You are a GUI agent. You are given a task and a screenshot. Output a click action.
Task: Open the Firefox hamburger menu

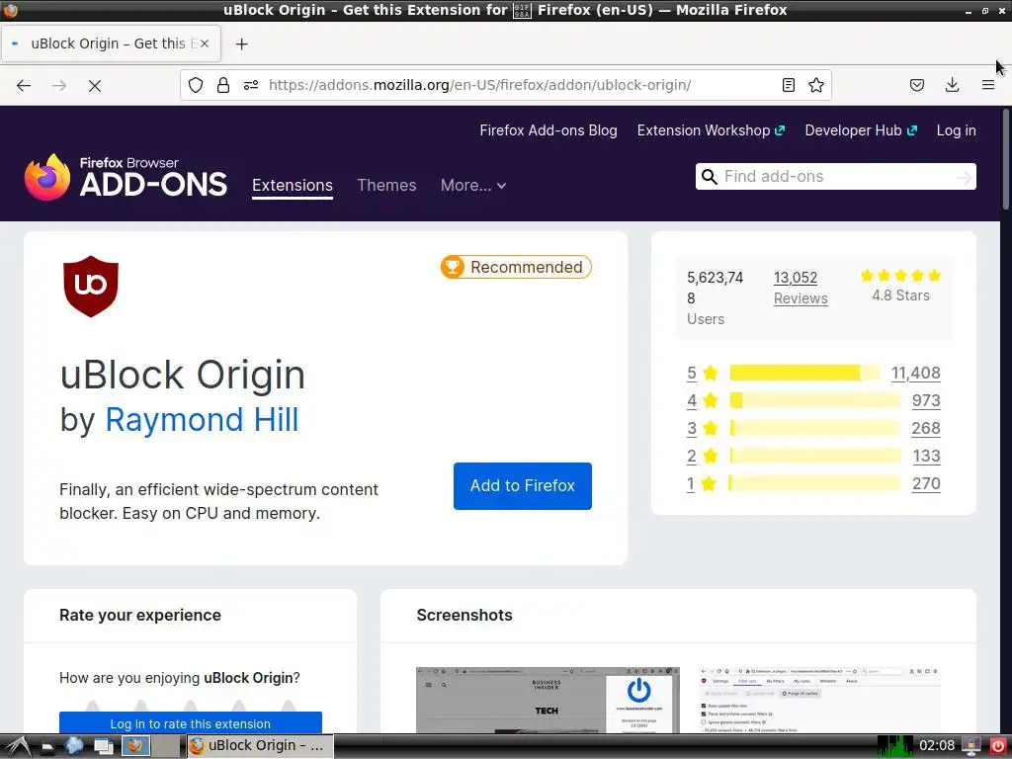click(988, 85)
